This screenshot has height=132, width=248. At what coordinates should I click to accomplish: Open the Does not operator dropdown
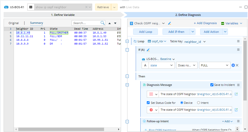pyautogui.click(x=187, y=65)
